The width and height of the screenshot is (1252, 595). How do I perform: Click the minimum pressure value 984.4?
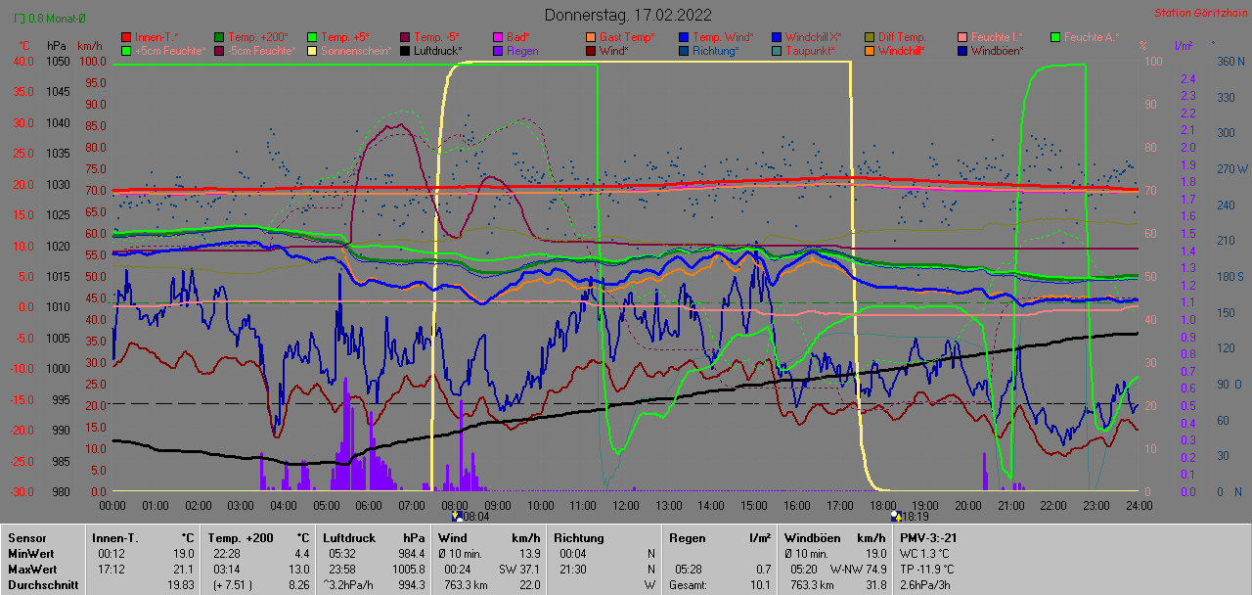click(413, 554)
